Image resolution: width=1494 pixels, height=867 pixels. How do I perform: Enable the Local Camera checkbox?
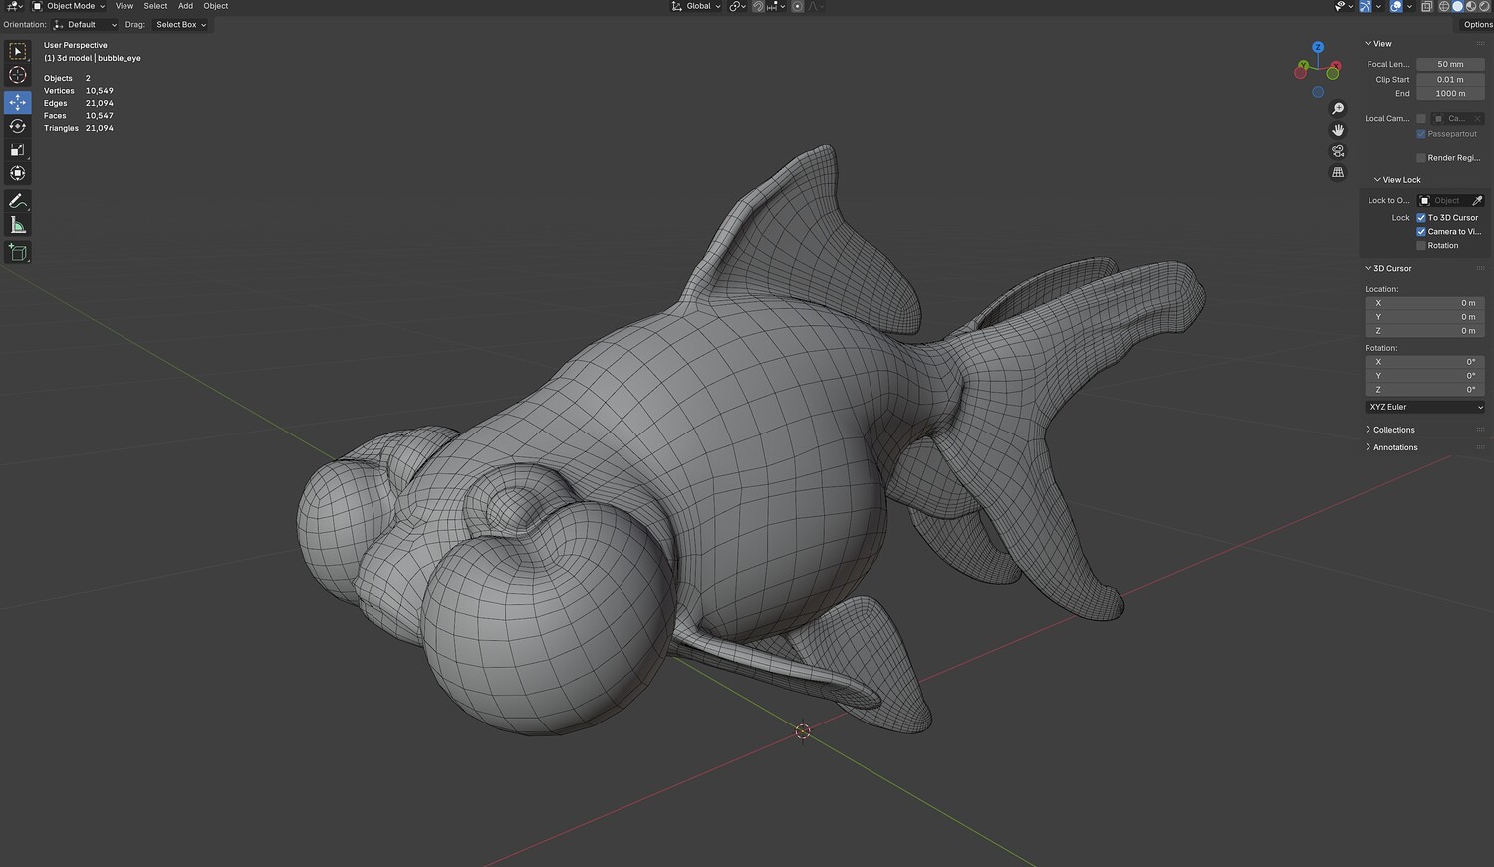[1421, 119]
